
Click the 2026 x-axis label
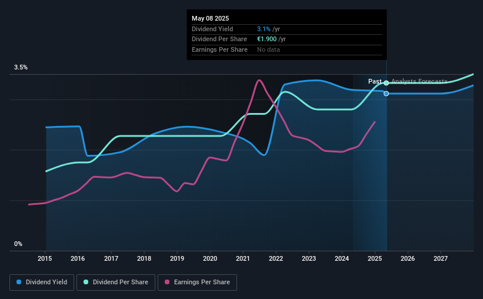coord(408,258)
